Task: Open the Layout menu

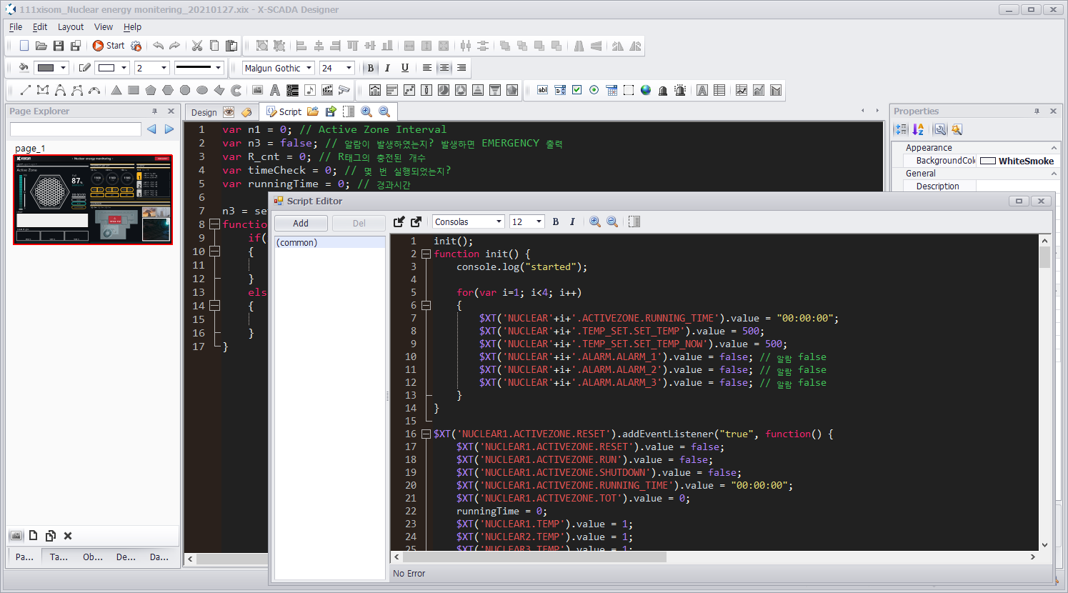Action: point(71,27)
